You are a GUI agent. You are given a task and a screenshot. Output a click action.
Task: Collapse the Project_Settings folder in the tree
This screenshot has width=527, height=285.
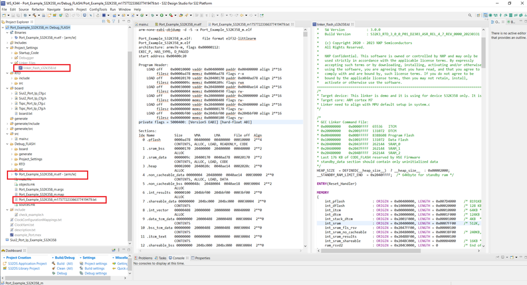point(8,47)
